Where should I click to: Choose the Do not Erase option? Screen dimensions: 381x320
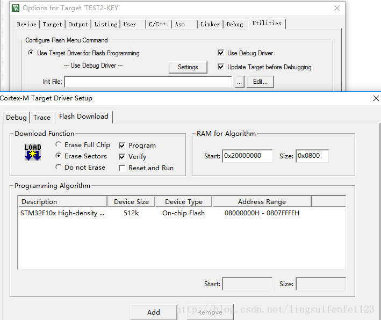pos(81,168)
